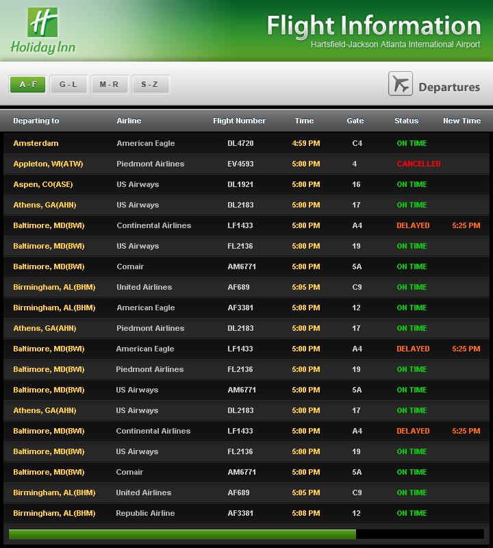Click US Airways in the Aspen row
Screen dimensions: 493x548
[138, 184]
